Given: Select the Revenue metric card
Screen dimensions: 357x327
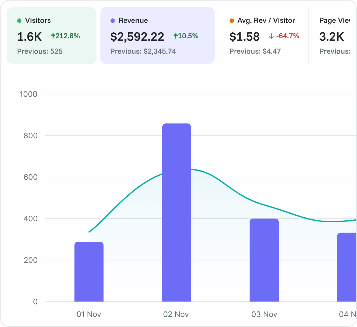Looking at the screenshot, I should [157, 35].
